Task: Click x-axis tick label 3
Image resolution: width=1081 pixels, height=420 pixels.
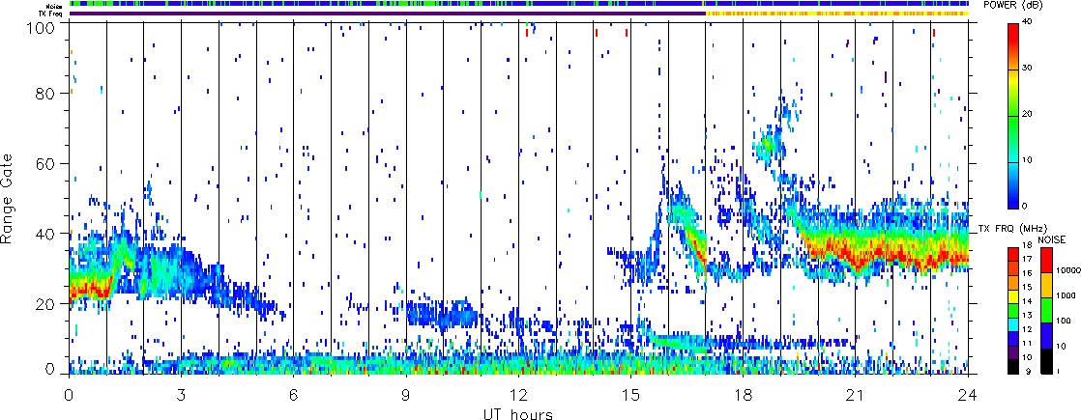Action: (x=182, y=395)
